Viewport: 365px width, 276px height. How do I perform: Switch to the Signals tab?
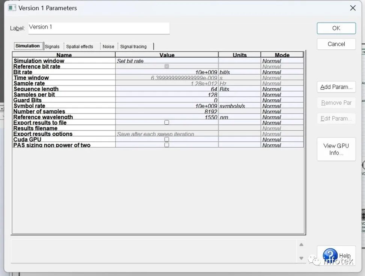[x=52, y=46]
